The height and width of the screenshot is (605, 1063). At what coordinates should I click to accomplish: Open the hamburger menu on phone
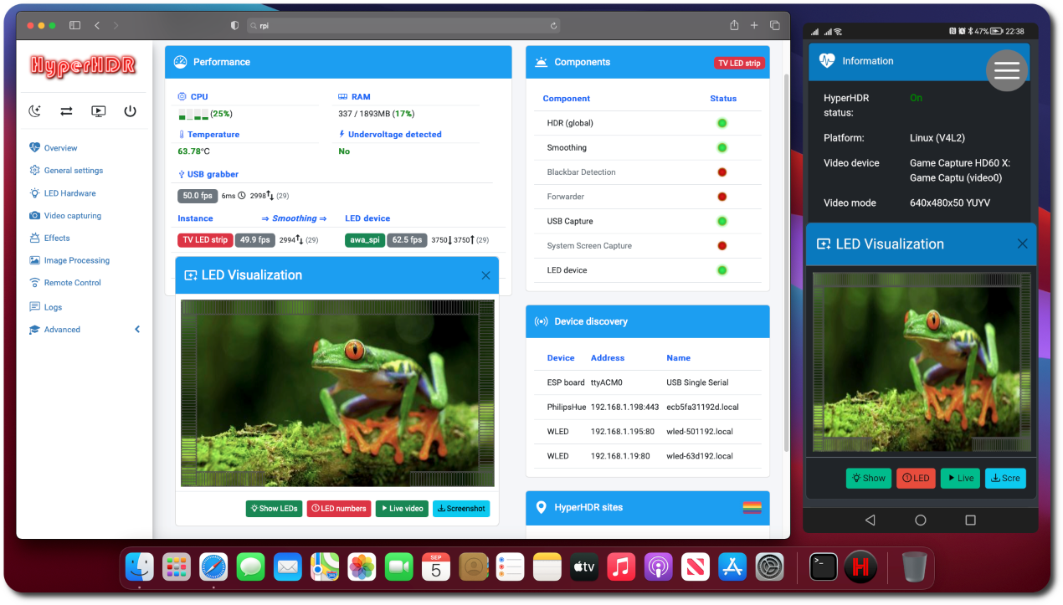coord(1006,71)
